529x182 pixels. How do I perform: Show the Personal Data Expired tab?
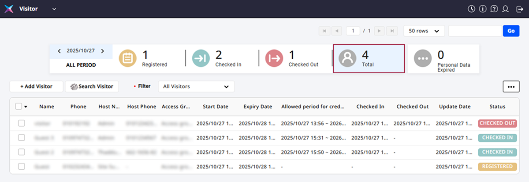click(443, 59)
